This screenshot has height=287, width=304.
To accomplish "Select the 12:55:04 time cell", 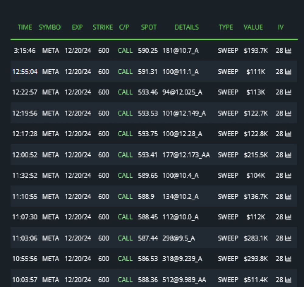I will 25,72.
